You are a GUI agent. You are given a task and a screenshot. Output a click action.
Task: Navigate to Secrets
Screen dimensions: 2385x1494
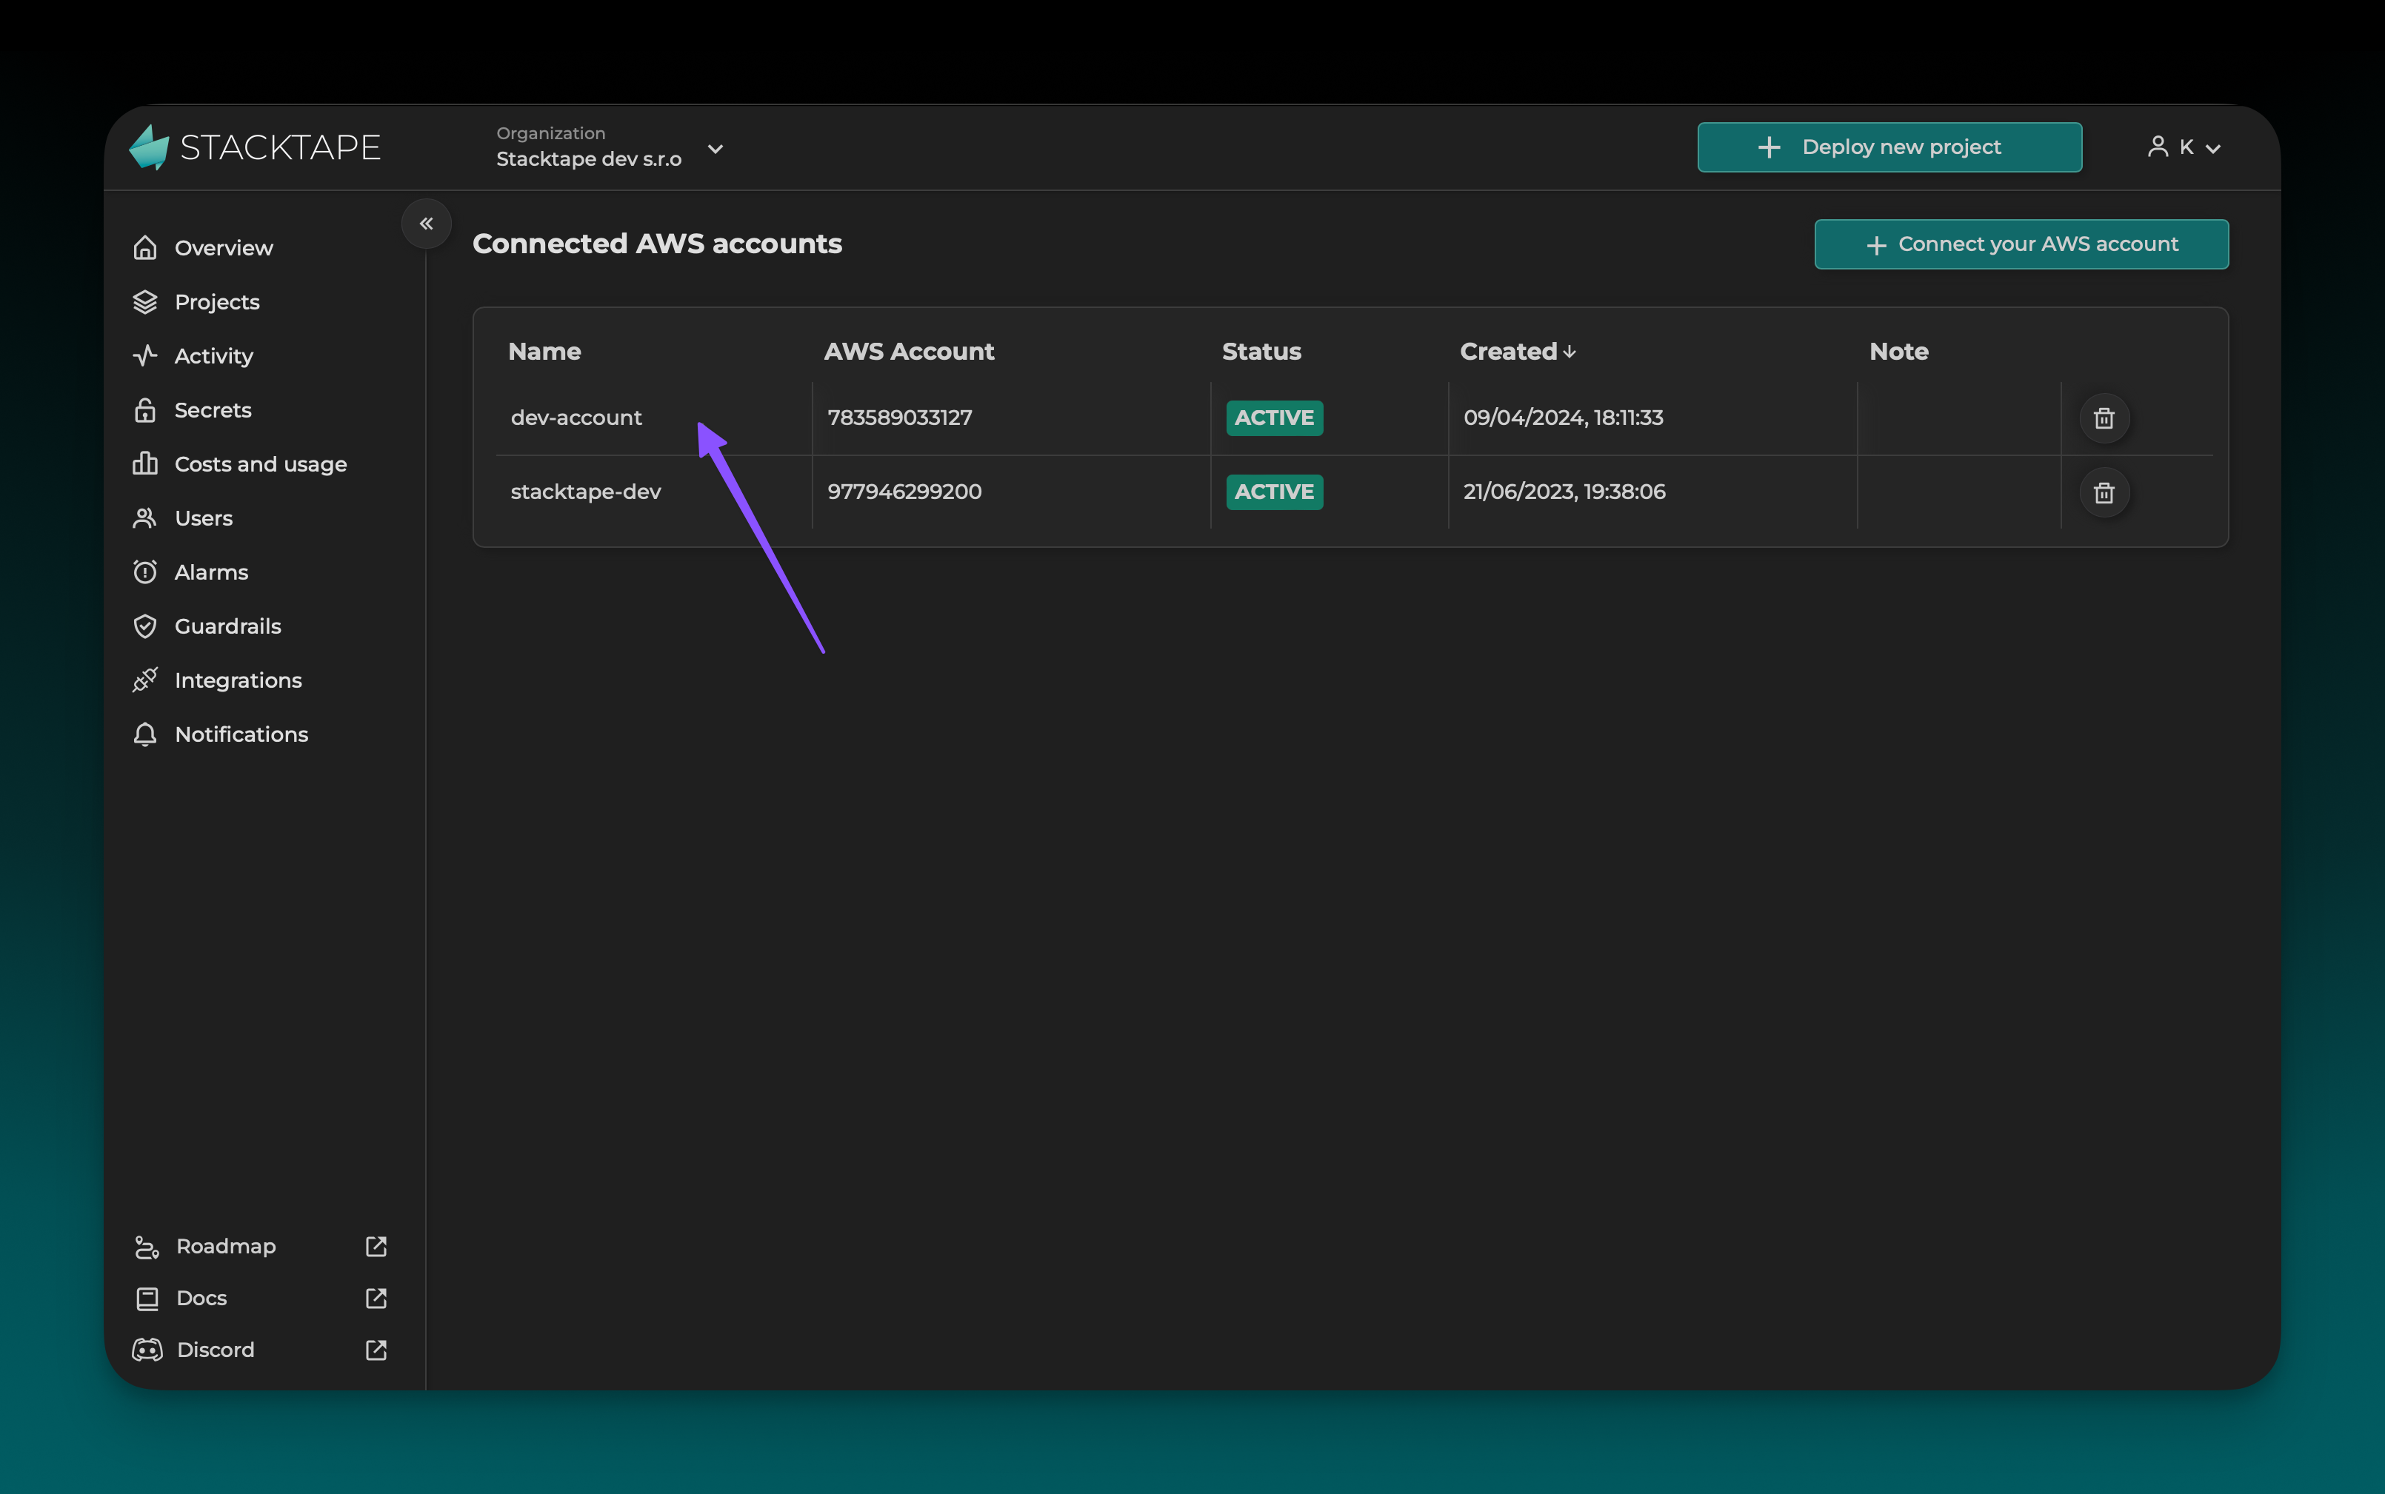[x=213, y=410]
